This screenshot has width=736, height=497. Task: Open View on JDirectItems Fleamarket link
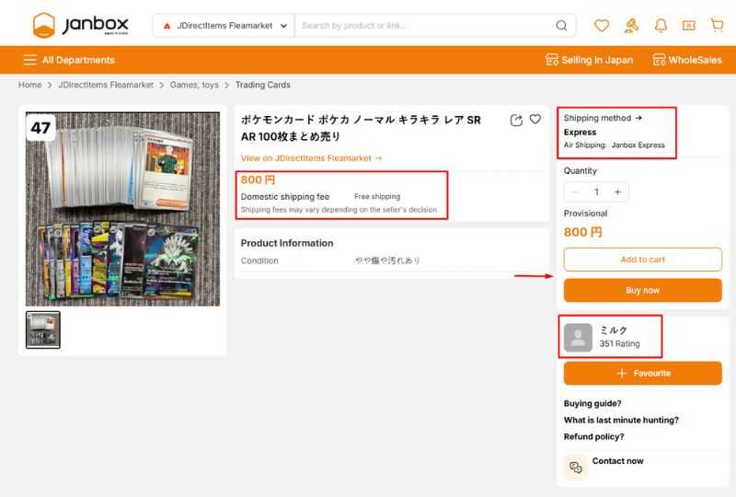click(x=311, y=158)
